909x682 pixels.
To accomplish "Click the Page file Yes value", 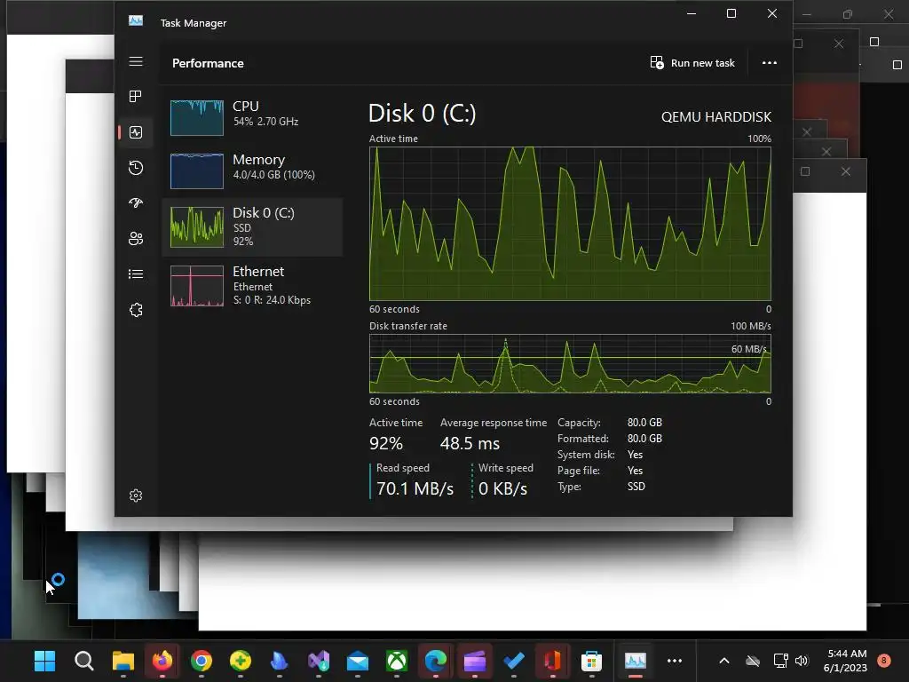I will [x=635, y=471].
